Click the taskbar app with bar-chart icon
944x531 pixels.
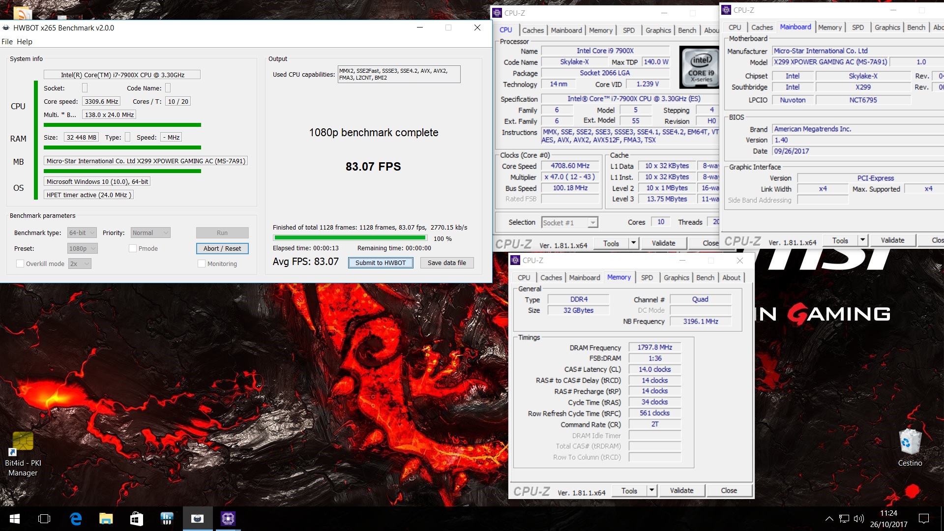pos(167,519)
